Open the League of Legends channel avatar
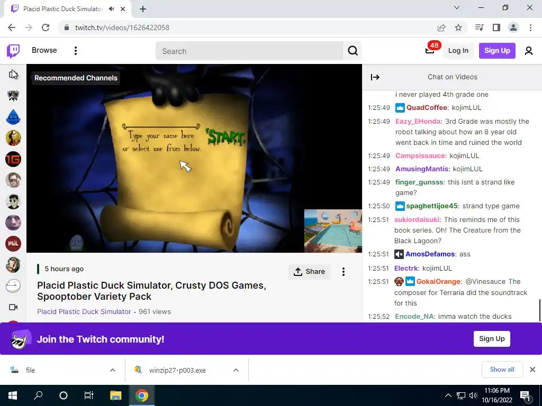This screenshot has height=406, width=542. (13, 96)
